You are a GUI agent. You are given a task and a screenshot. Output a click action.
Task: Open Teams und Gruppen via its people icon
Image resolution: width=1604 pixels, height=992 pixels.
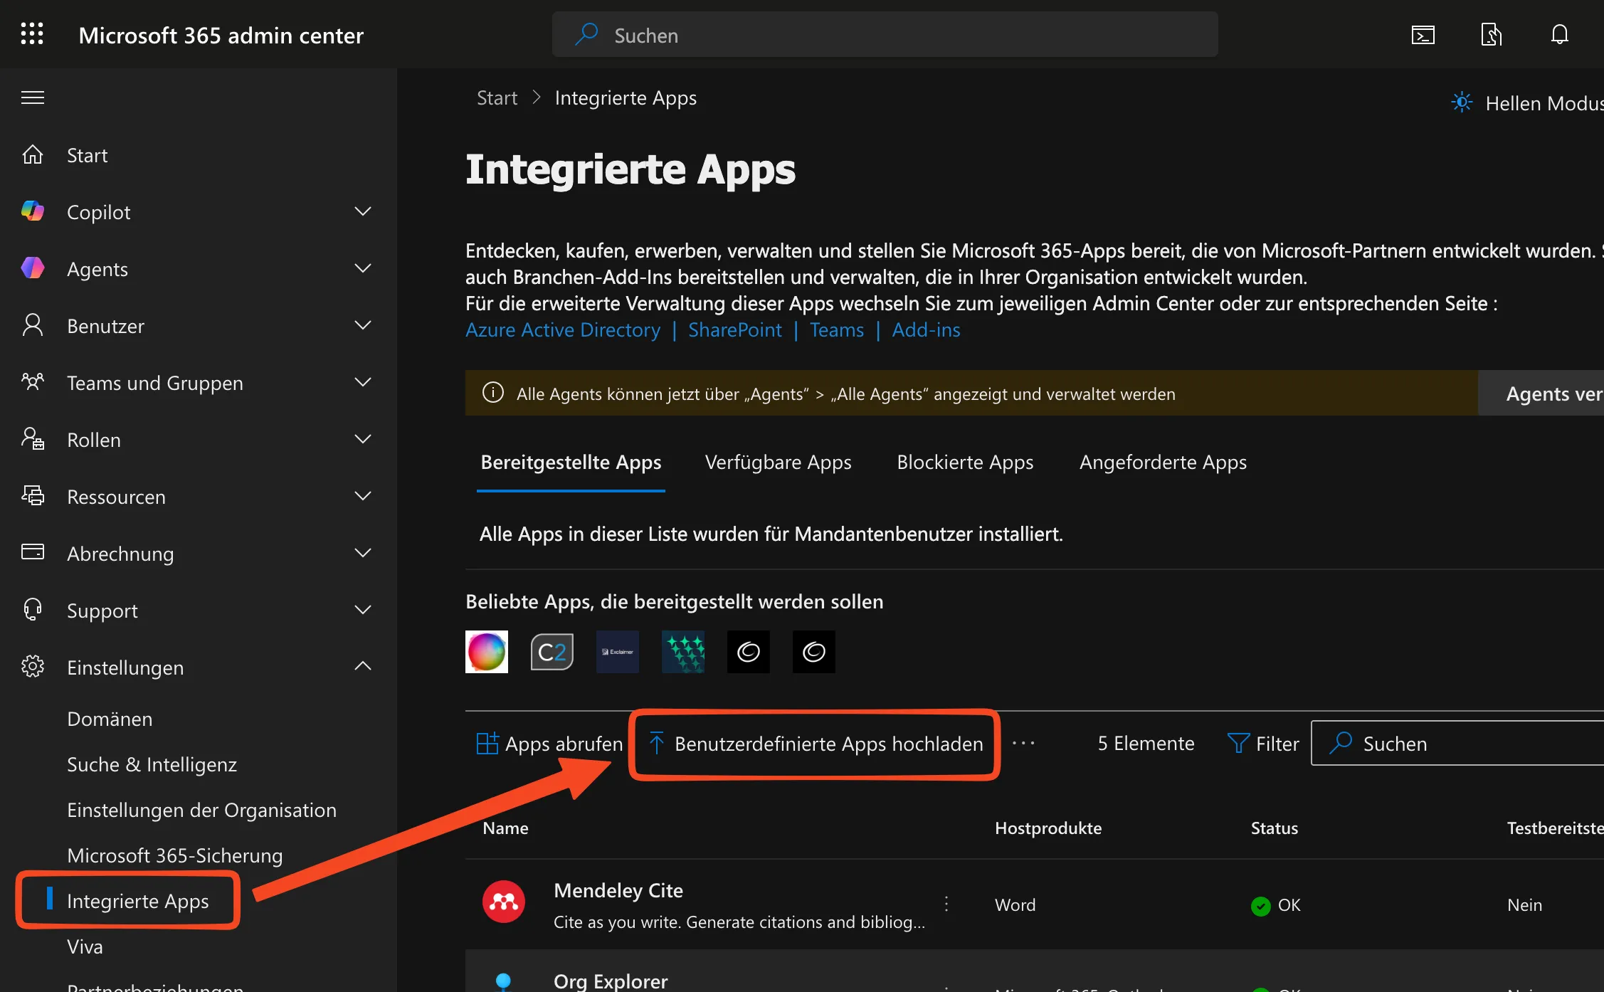(33, 382)
